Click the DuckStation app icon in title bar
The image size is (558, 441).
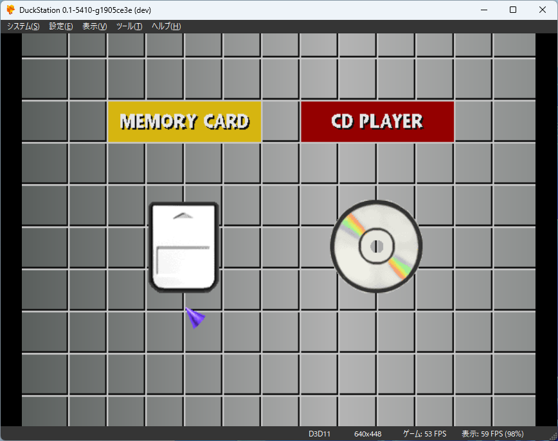11,10
